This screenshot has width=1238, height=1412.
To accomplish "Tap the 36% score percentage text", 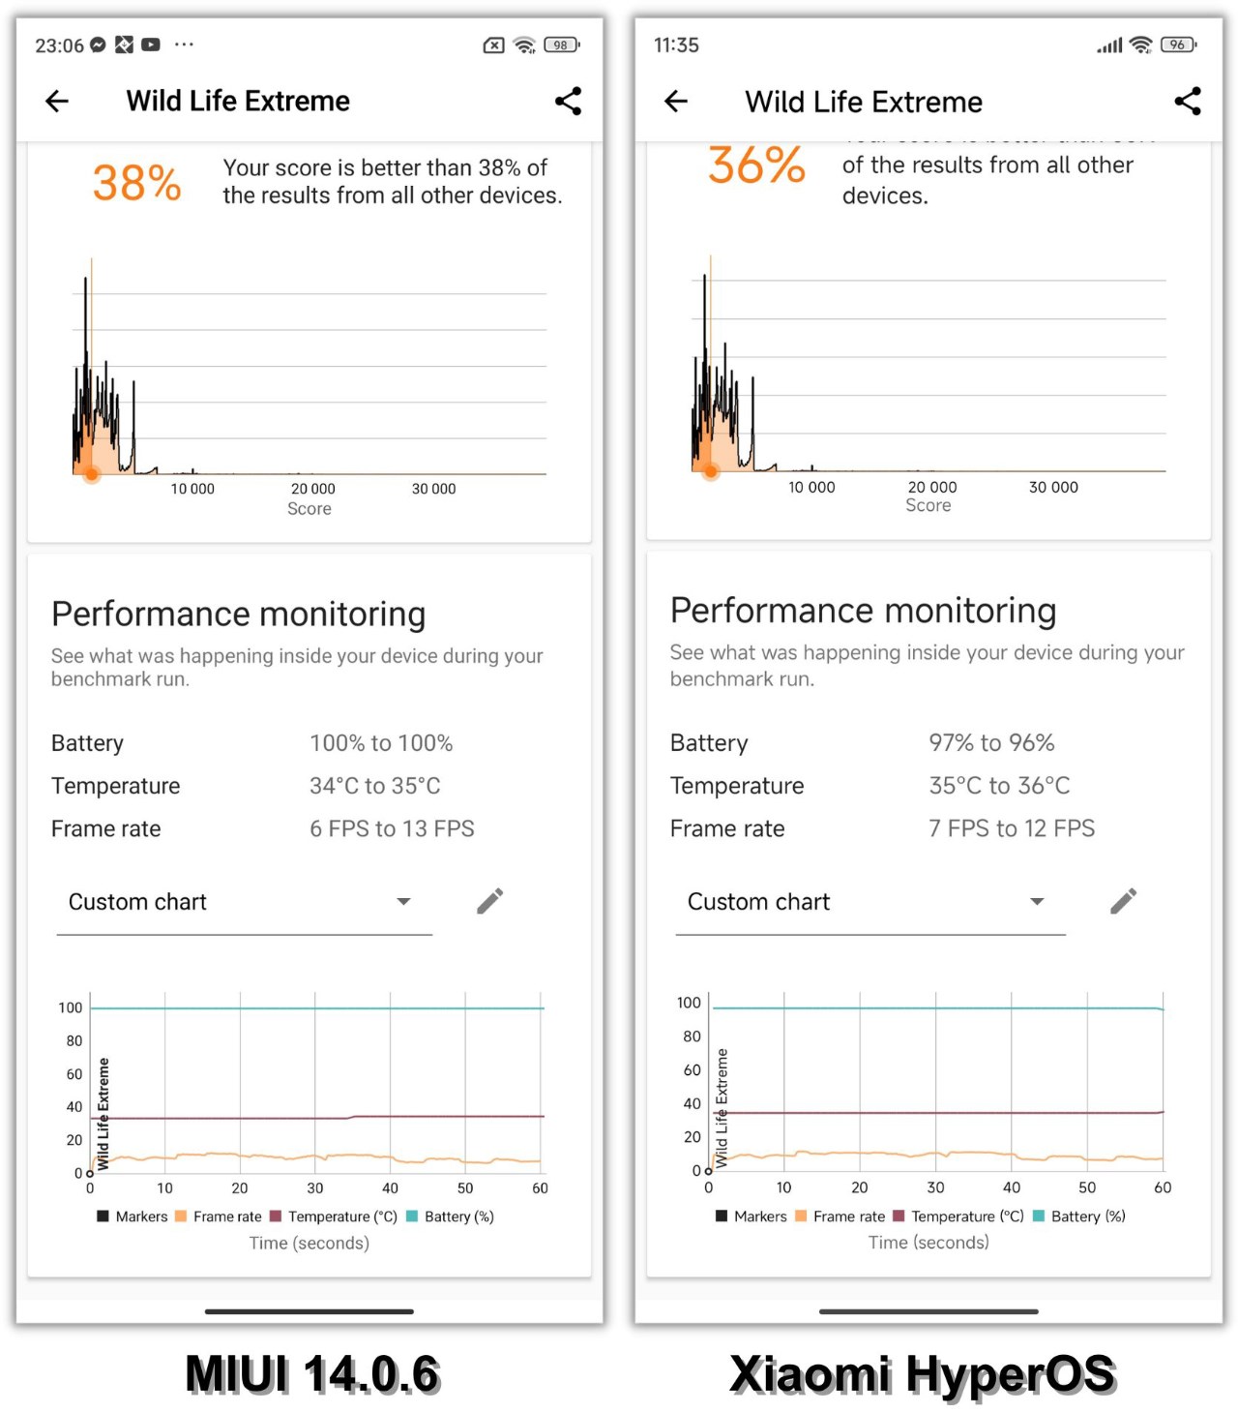I will click(755, 166).
